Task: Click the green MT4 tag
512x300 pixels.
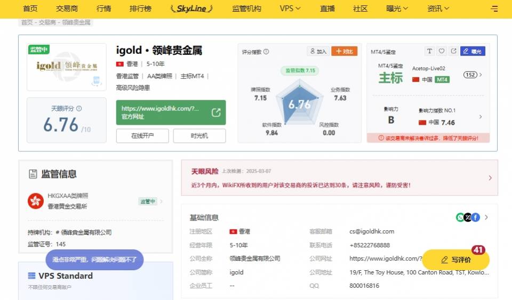Action: coord(442,79)
